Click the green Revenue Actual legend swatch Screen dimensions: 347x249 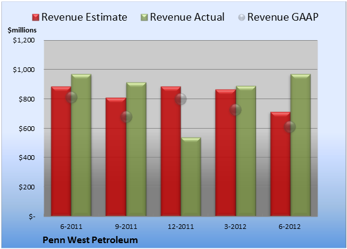pyautogui.click(x=144, y=18)
